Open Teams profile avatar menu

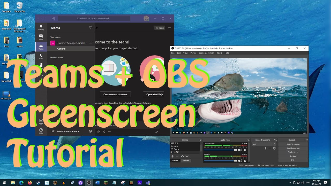coord(146,19)
